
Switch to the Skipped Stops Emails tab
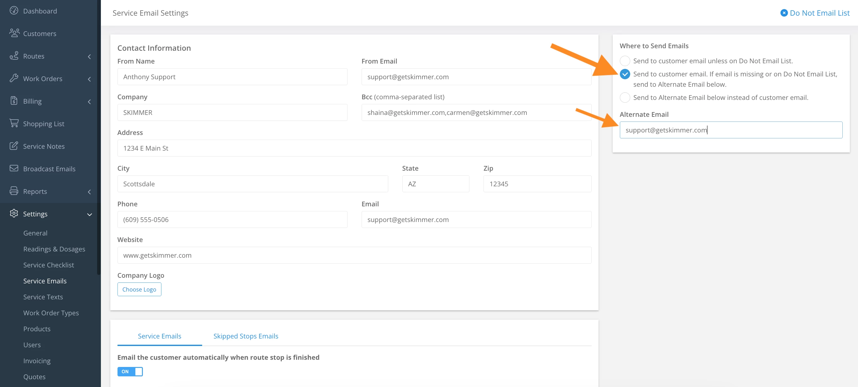(245, 336)
